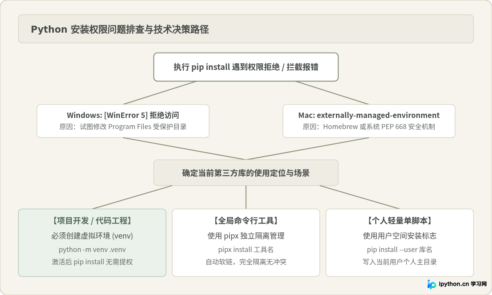Select the title 'Python 安装权限问题排查与技术决策路径'
This screenshot has width=492, height=295.
coord(120,29)
